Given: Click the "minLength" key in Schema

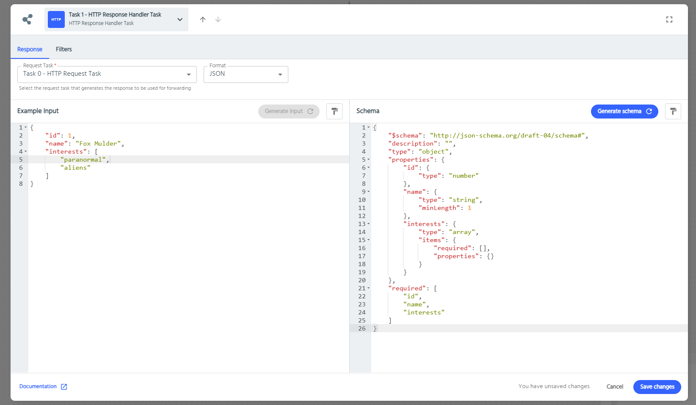Looking at the screenshot, I should [439, 208].
